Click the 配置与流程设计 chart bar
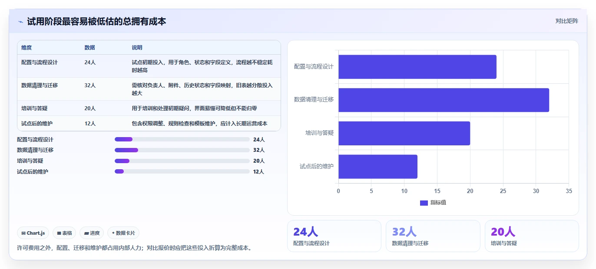596x269 pixels. tap(417, 67)
